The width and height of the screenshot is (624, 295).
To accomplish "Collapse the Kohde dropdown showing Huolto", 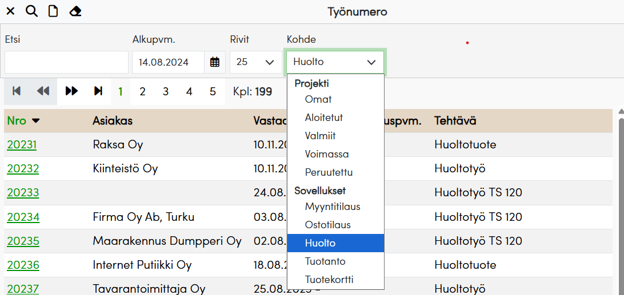I will coord(335,62).
